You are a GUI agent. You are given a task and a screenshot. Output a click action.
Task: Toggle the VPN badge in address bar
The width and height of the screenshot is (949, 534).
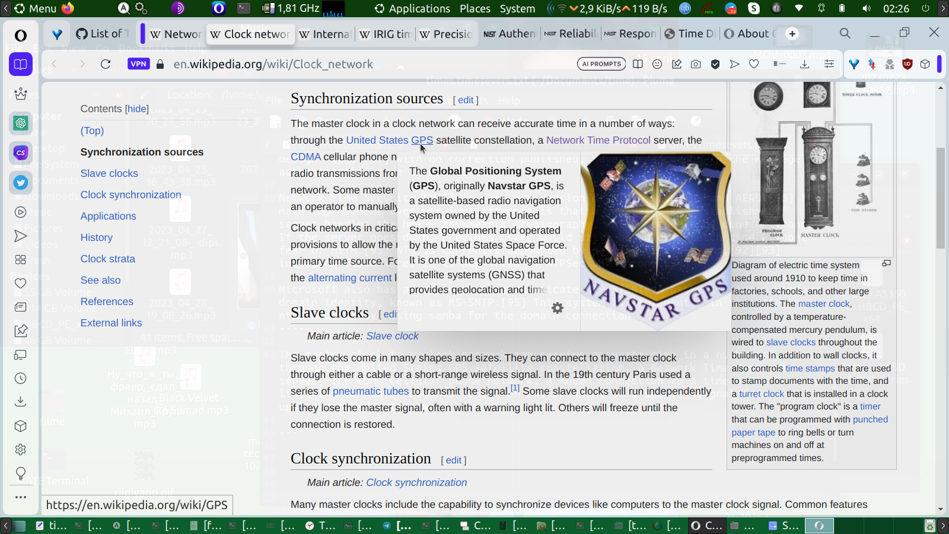click(138, 64)
